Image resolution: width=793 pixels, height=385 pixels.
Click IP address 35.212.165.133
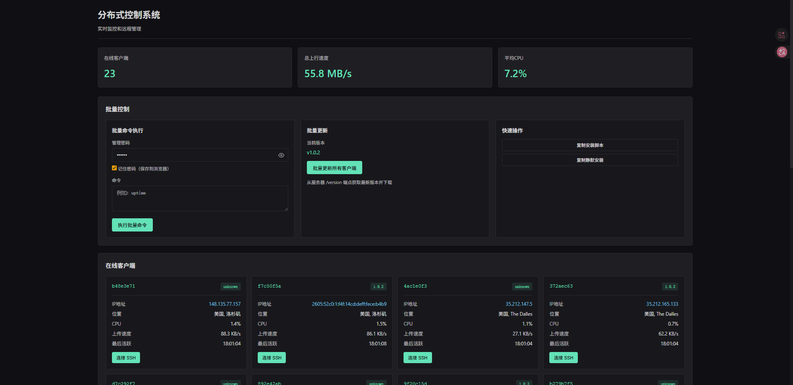point(662,304)
